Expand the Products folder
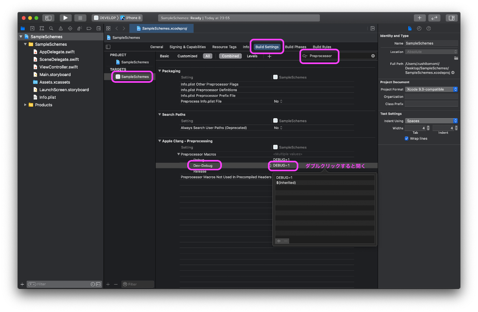The image size is (478, 312). 25,105
